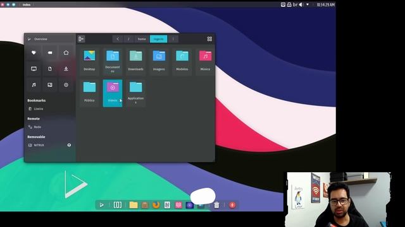This screenshot has height=227, width=405.
Task: Open the brown package app in dock
Action: click(x=145, y=205)
